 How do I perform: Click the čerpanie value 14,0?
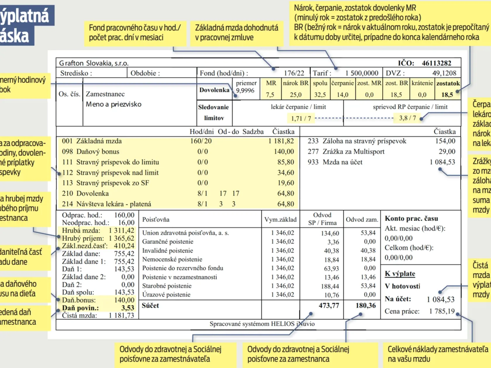point(343,95)
